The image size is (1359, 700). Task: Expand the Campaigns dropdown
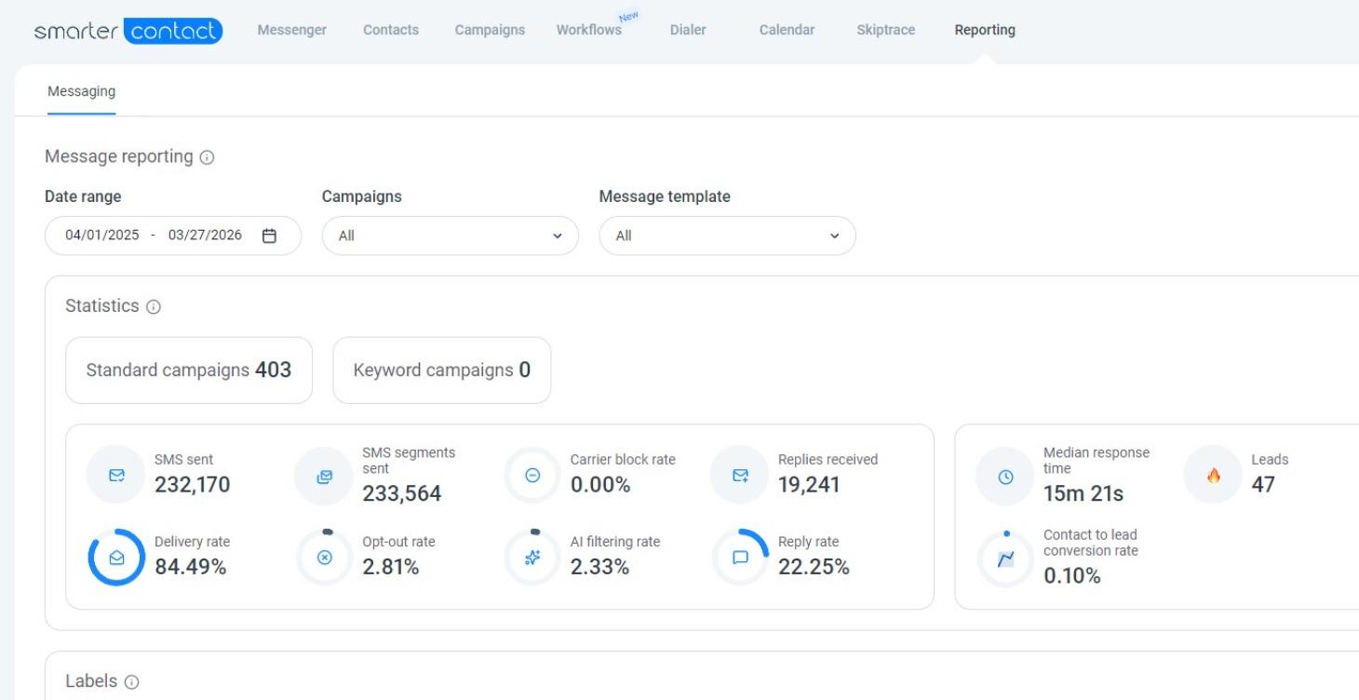click(x=451, y=236)
